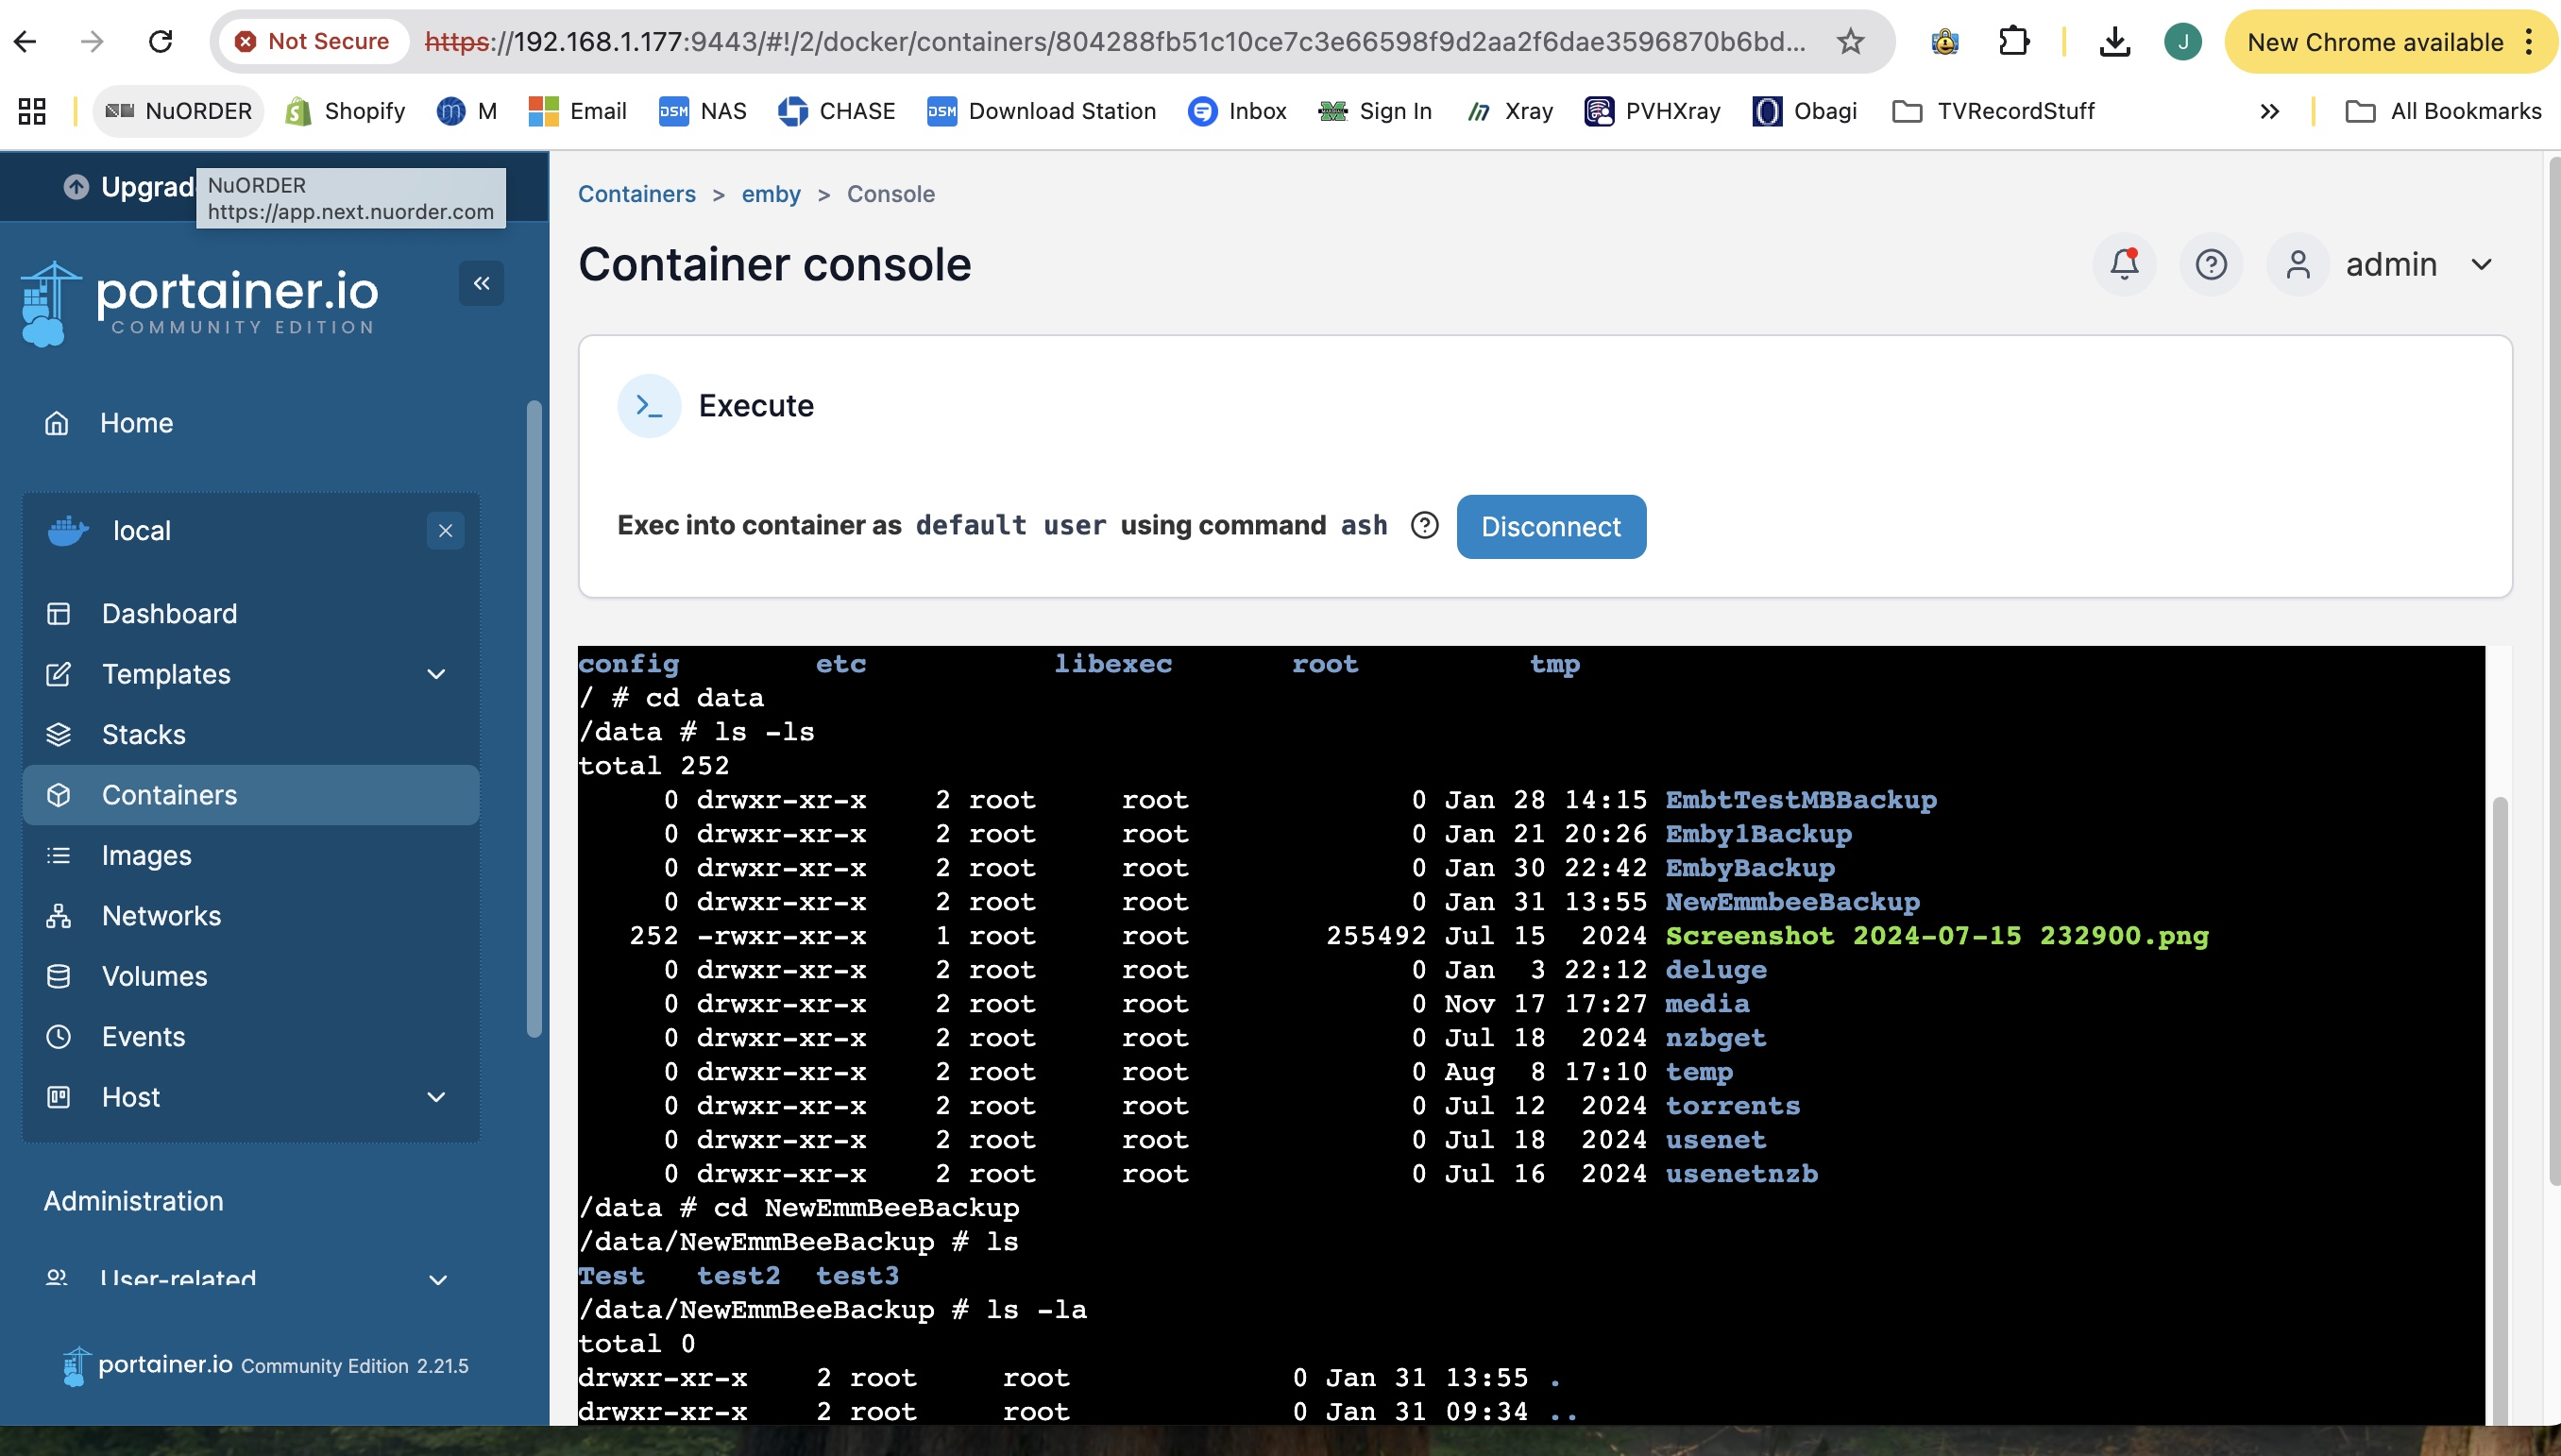Expand the Host submenu
2561x1456 pixels.
pos(436,1098)
